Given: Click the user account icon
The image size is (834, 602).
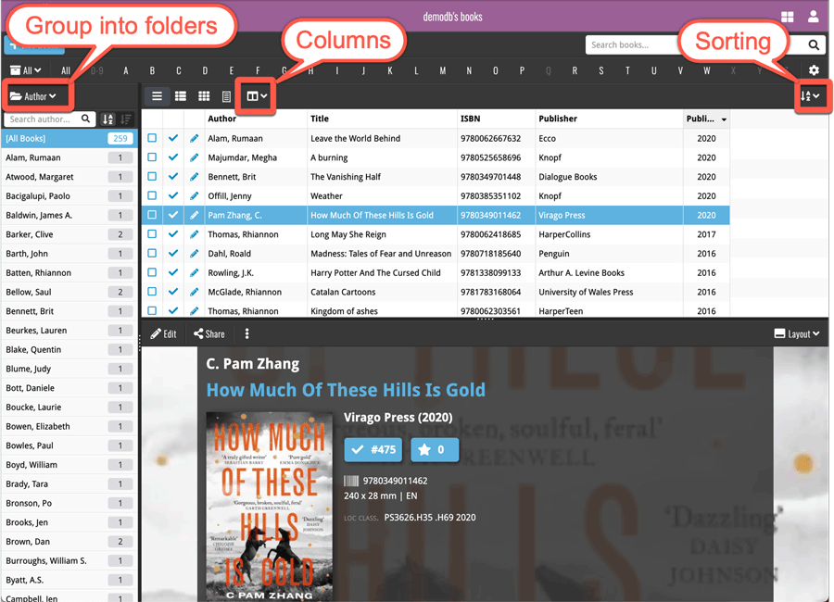Looking at the screenshot, I should tap(813, 16).
